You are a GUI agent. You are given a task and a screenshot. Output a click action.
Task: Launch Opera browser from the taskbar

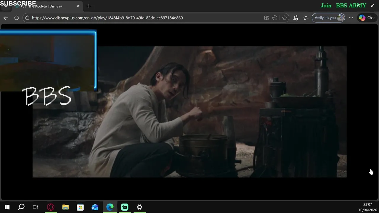pos(51,207)
